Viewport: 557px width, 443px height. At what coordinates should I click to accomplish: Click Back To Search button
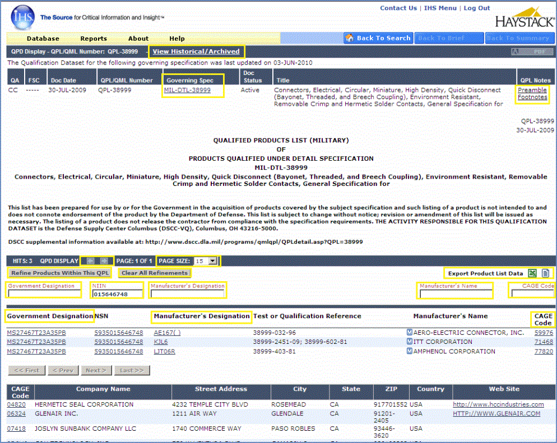pos(378,38)
